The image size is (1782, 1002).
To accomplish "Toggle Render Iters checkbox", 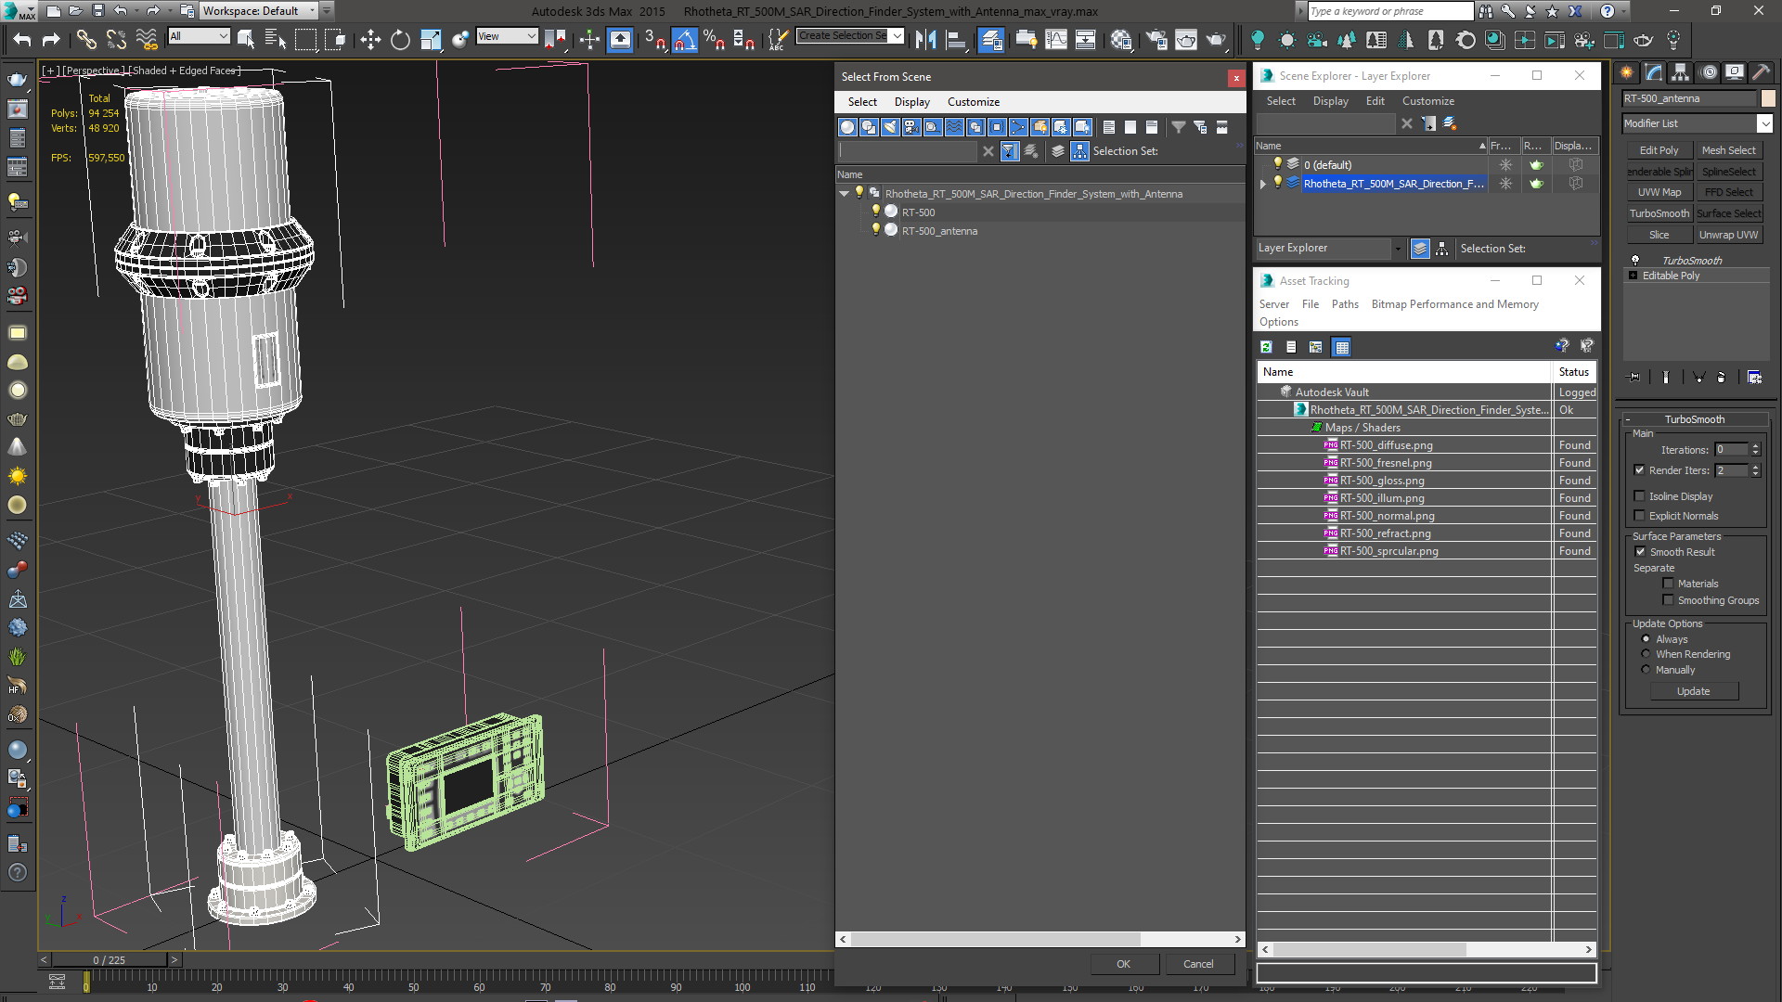I will pos(1639,470).
